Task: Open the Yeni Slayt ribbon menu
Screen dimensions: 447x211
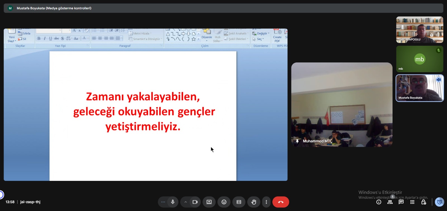Action: [11, 39]
